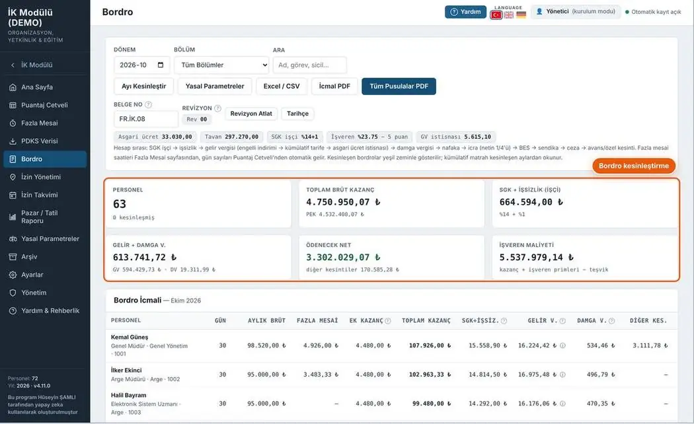Open the Yasal Parametreler toolbar button
Viewport: 694px width, 424px height.
coord(215,87)
